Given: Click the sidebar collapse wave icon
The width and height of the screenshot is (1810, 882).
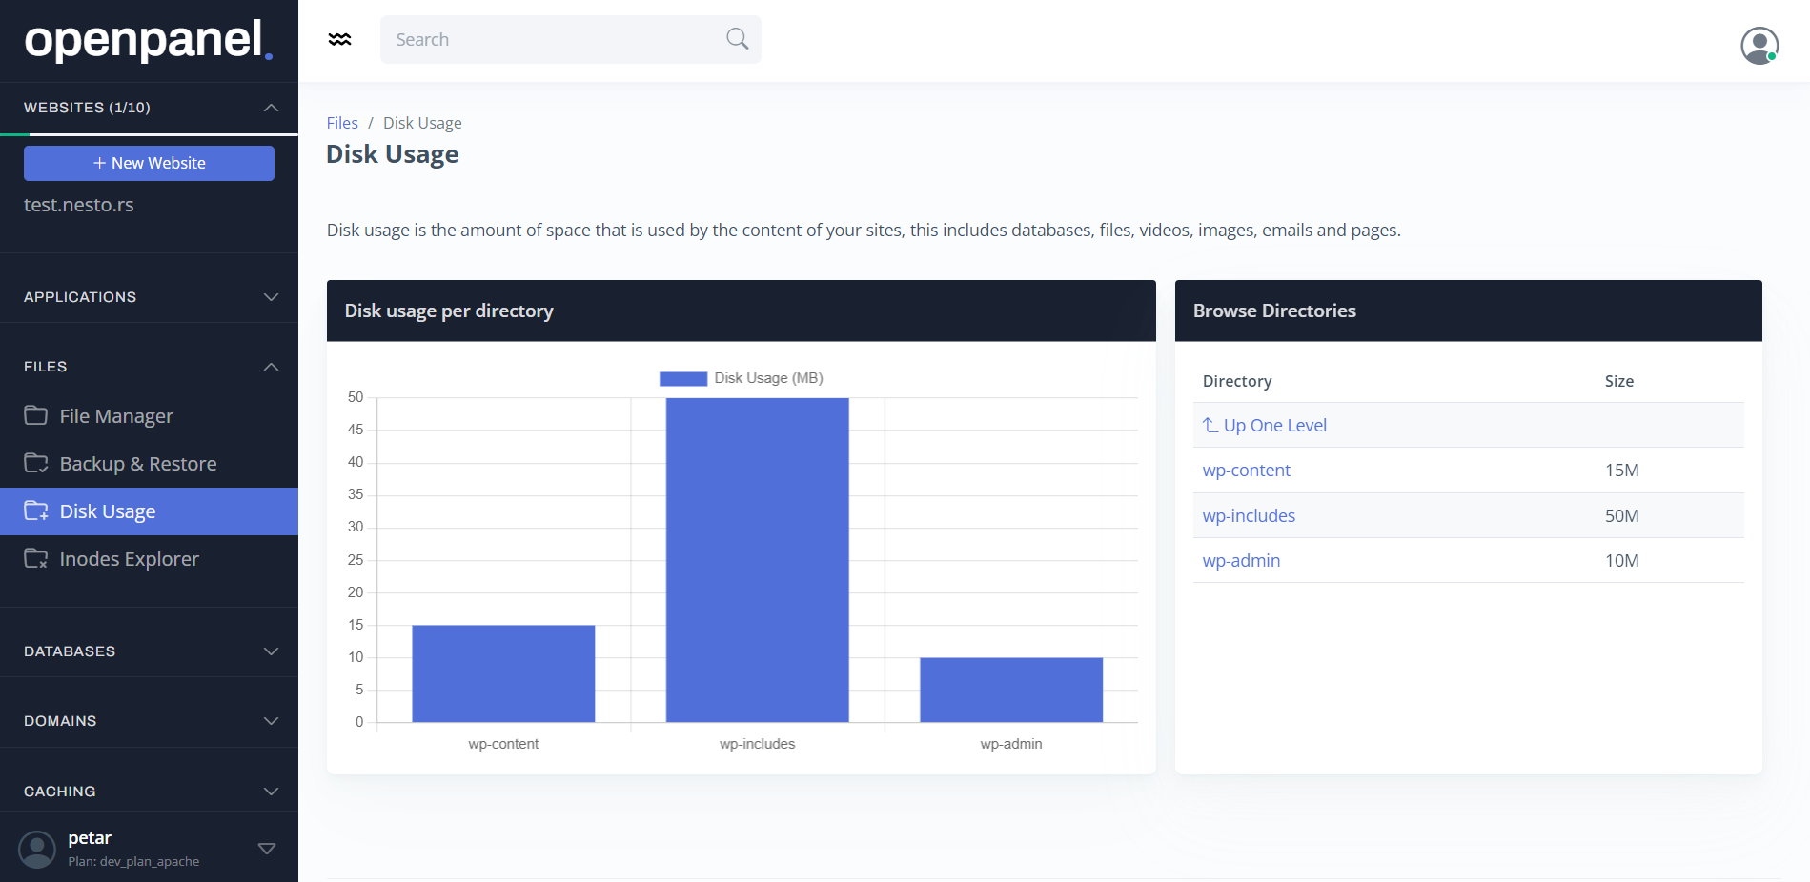Looking at the screenshot, I should tap(339, 40).
